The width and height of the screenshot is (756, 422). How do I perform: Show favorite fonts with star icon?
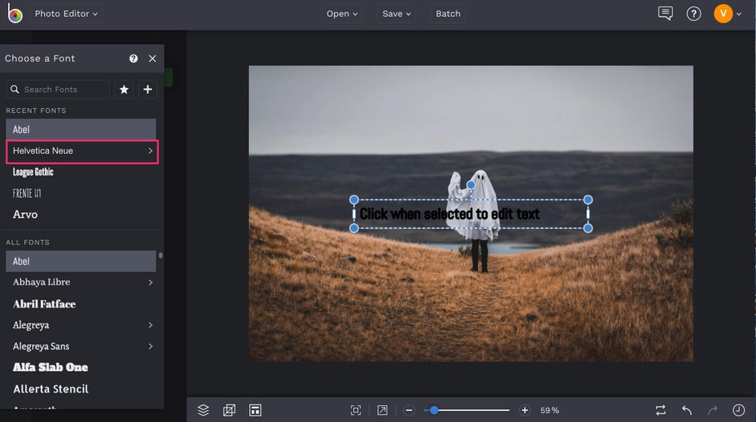(124, 89)
